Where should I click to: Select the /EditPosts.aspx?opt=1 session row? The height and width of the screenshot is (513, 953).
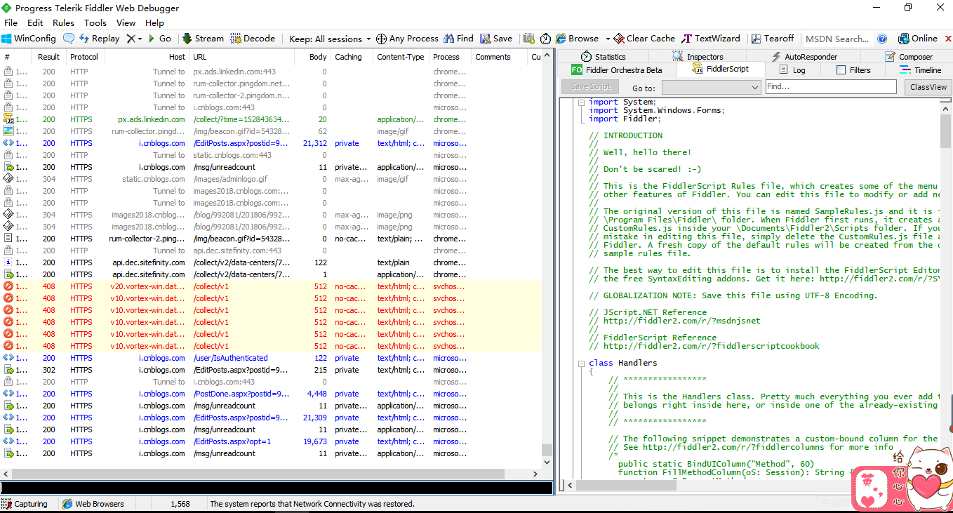[x=271, y=441]
